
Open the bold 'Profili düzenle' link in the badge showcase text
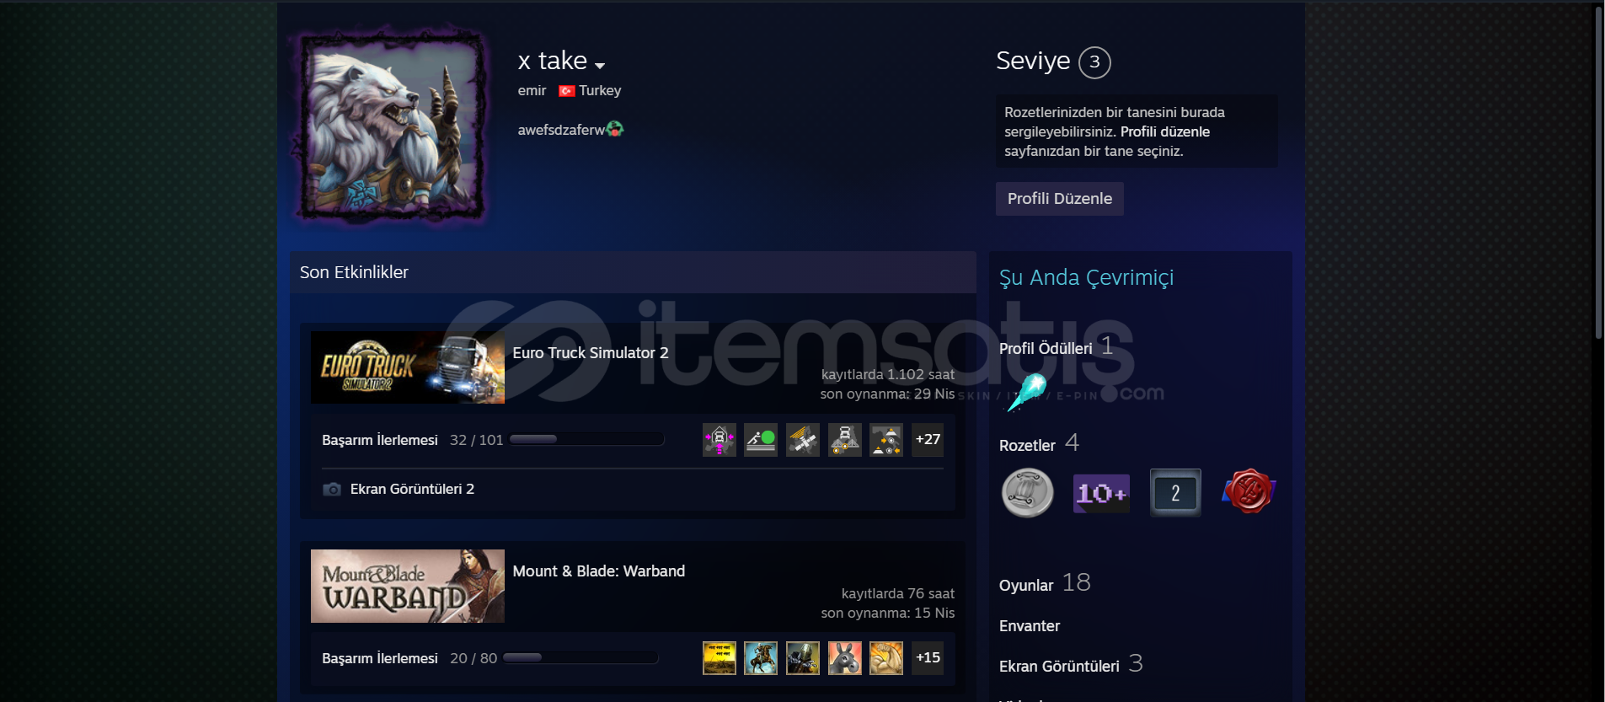[x=1165, y=131]
